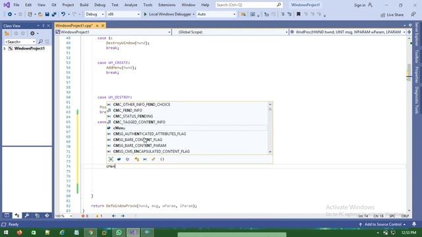Click the navigate forward arrow below the editor
Viewport: 422px width, 237px height.
(x=123, y=216)
